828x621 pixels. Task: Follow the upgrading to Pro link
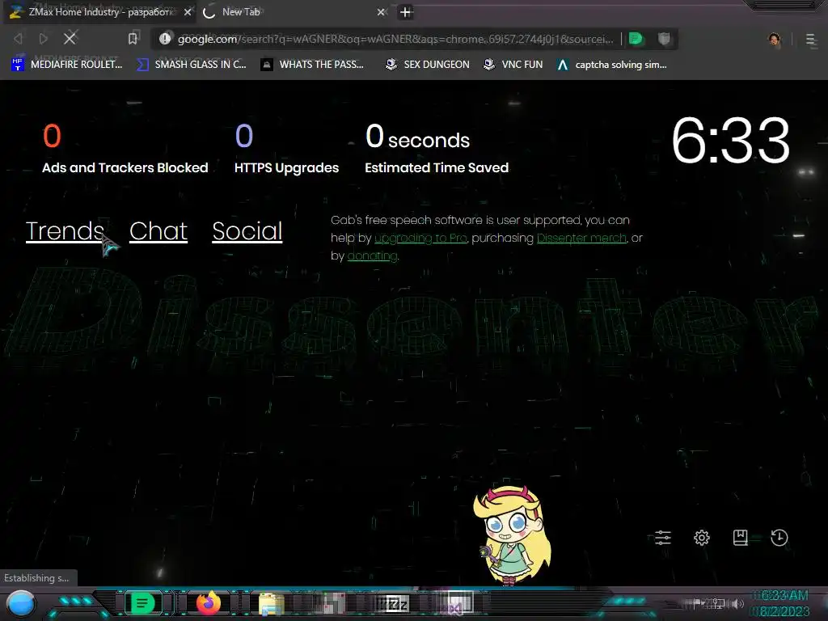point(420,239)
